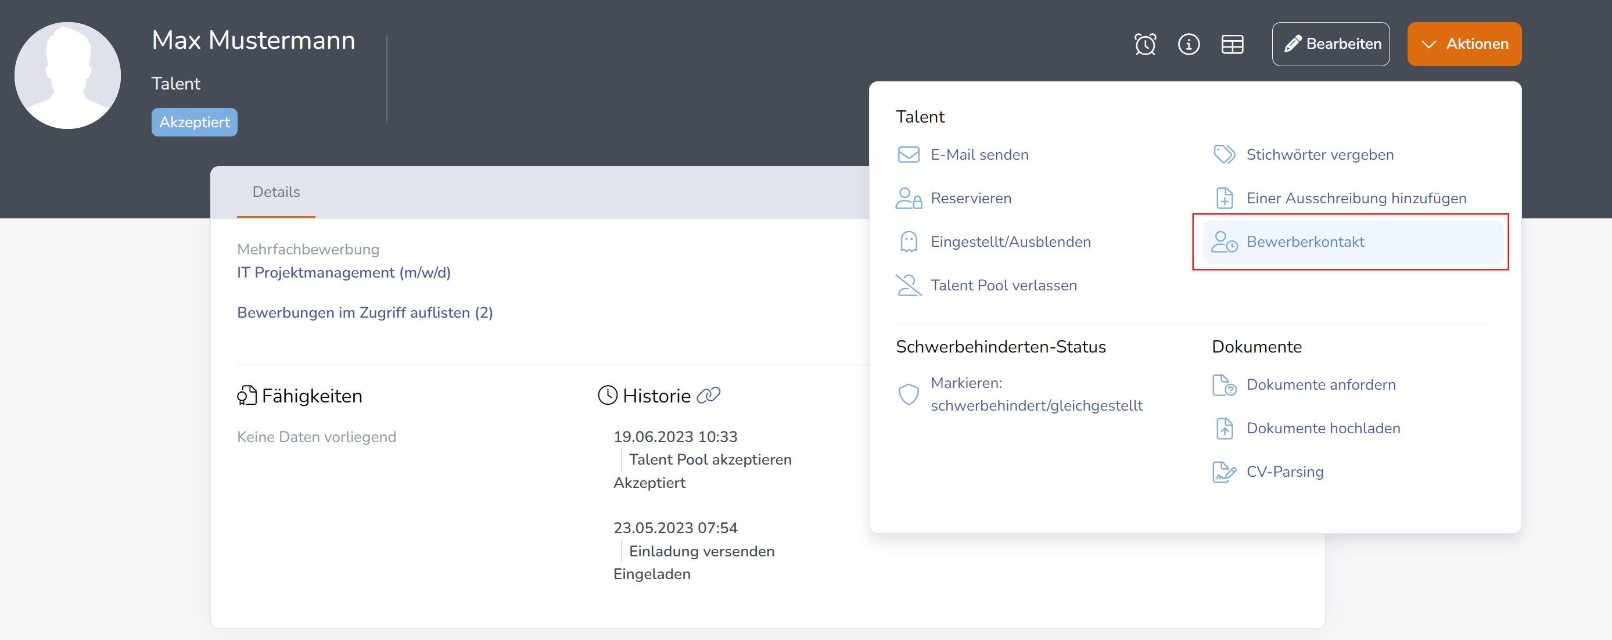The image size is (1612, 640).
Task: Click the link chain icon next to Historie
Action: (x=708, y=395)
